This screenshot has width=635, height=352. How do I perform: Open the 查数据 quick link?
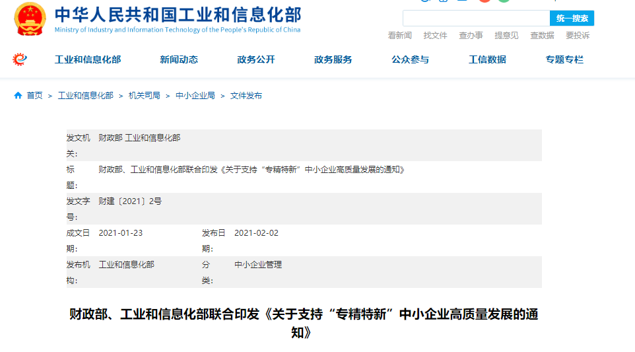tap(543, 36)
